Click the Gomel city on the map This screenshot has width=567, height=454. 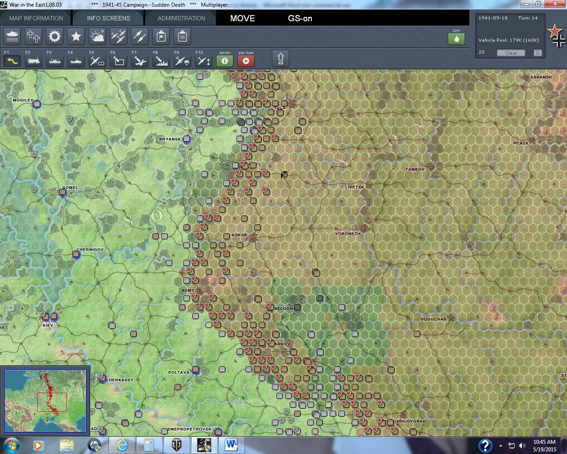point(63,193)
